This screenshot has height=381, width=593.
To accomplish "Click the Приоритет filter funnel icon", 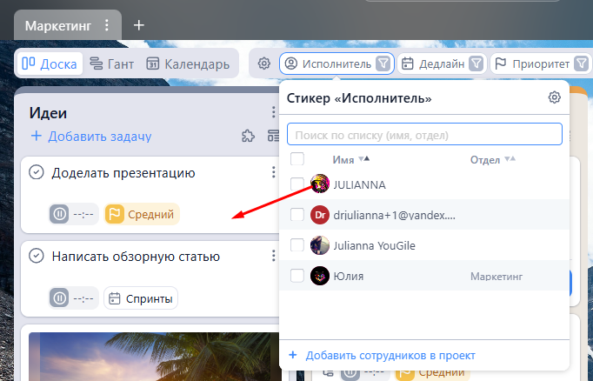I will 582,63.
